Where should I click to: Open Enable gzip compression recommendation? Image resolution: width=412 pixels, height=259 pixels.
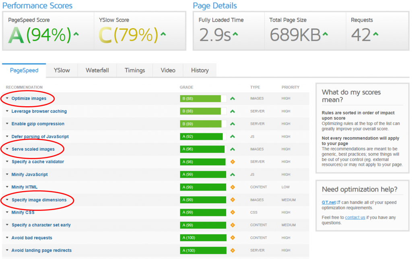coord(38,124)
